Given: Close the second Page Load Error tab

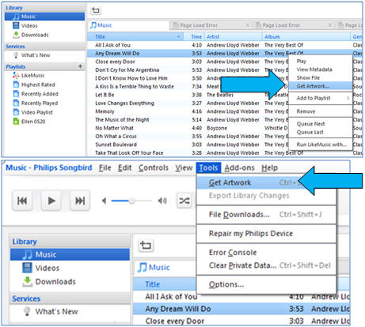Looking at the screenshot, I should point(330,25).
